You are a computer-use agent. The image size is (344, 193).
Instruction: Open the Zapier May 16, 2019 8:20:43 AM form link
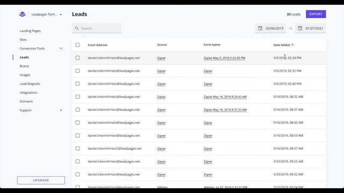[225, 96]
